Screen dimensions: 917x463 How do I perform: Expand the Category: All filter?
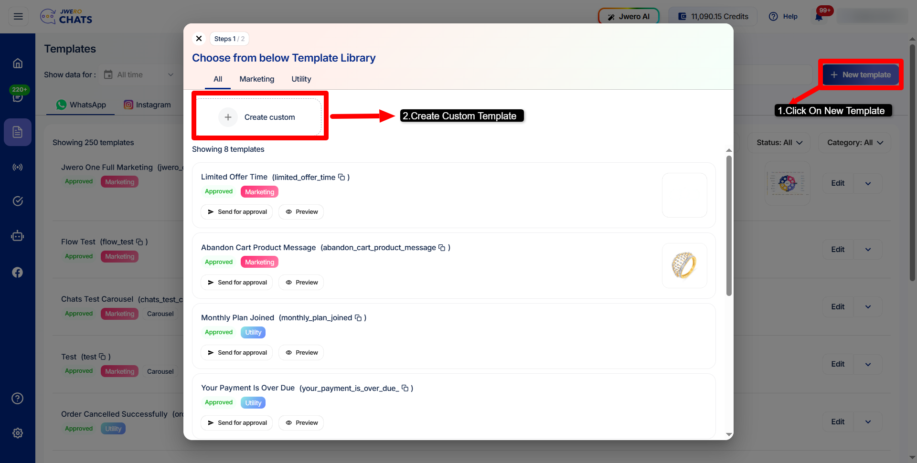coord(854,143)
